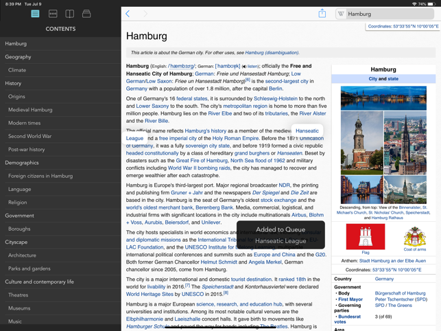Jump to the Language section
The width and height of the screenshot is (441, 331).
[x=60, y=190]
